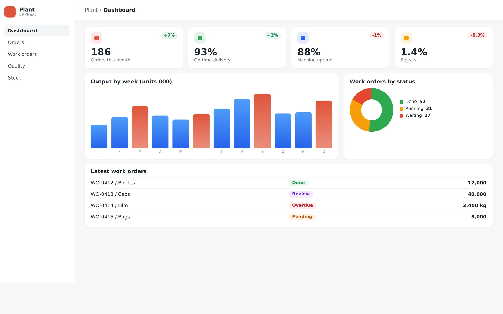This screenshot has height=314, width=503.
Task: Click the -1% change badge
Action: point(377,35)
